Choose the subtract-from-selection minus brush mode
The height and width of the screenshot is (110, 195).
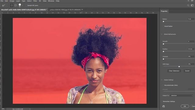16,5
